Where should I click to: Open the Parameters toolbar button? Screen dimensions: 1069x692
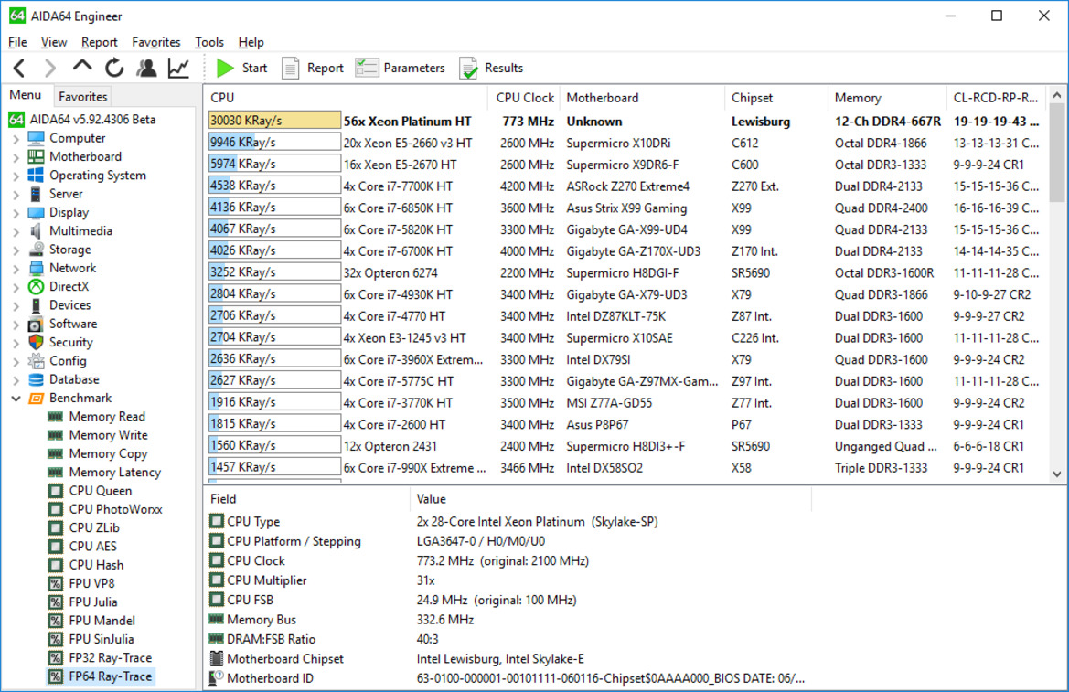(x=400, y=69)
